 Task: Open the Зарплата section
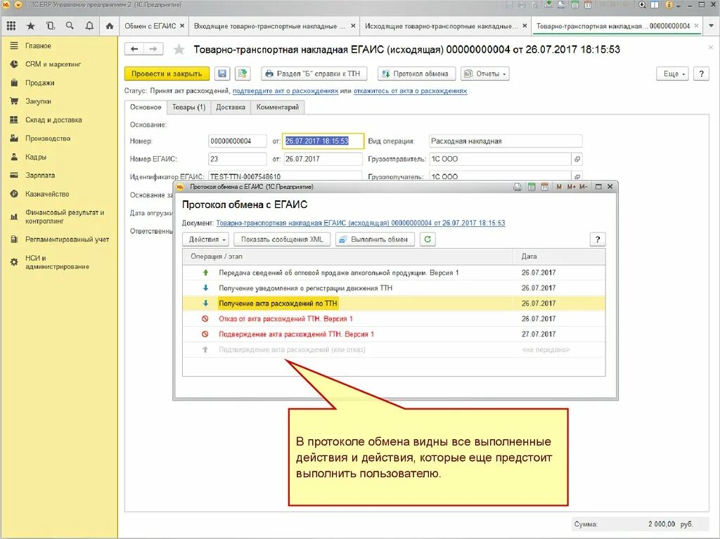[x=40, y=175]
